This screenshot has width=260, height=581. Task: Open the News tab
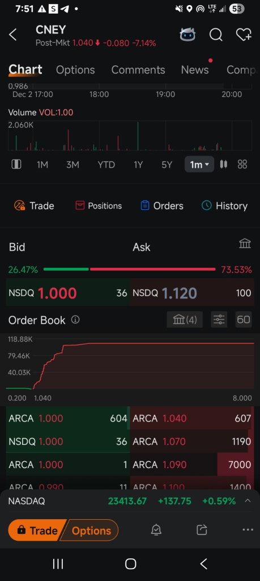pyautogui.click(x=195, y=70)
